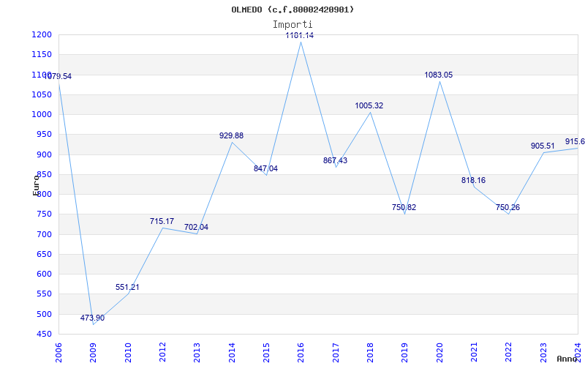Click the x-axis year 2006

coord(58,353)
